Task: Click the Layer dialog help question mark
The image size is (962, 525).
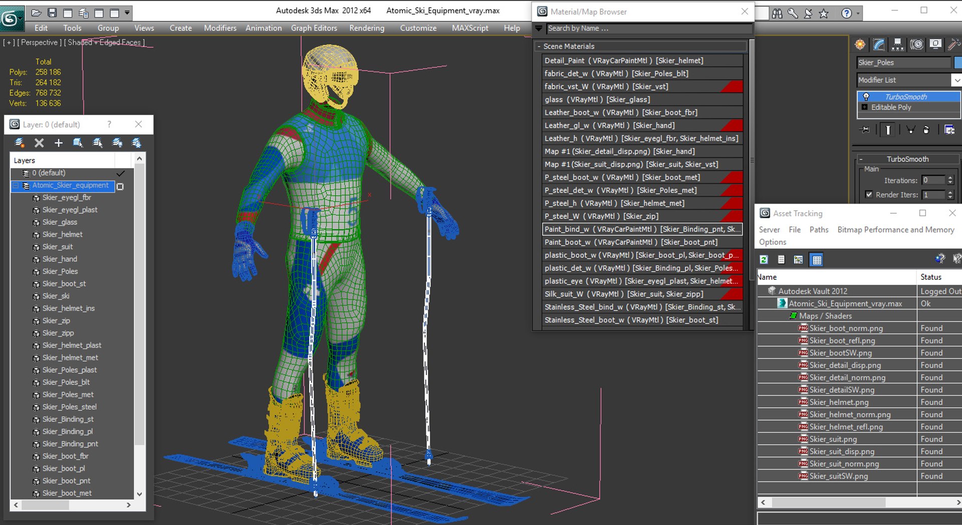Action: pos(109,124)
